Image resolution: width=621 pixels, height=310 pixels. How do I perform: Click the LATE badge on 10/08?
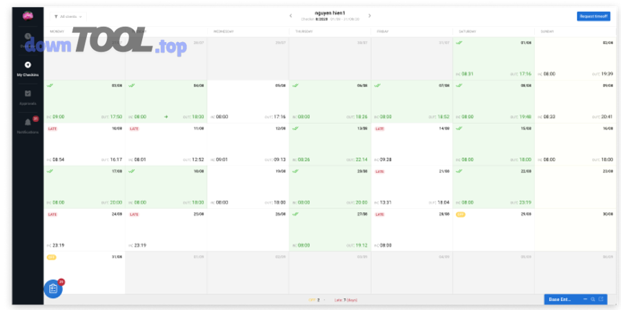[x=52, y=129]
